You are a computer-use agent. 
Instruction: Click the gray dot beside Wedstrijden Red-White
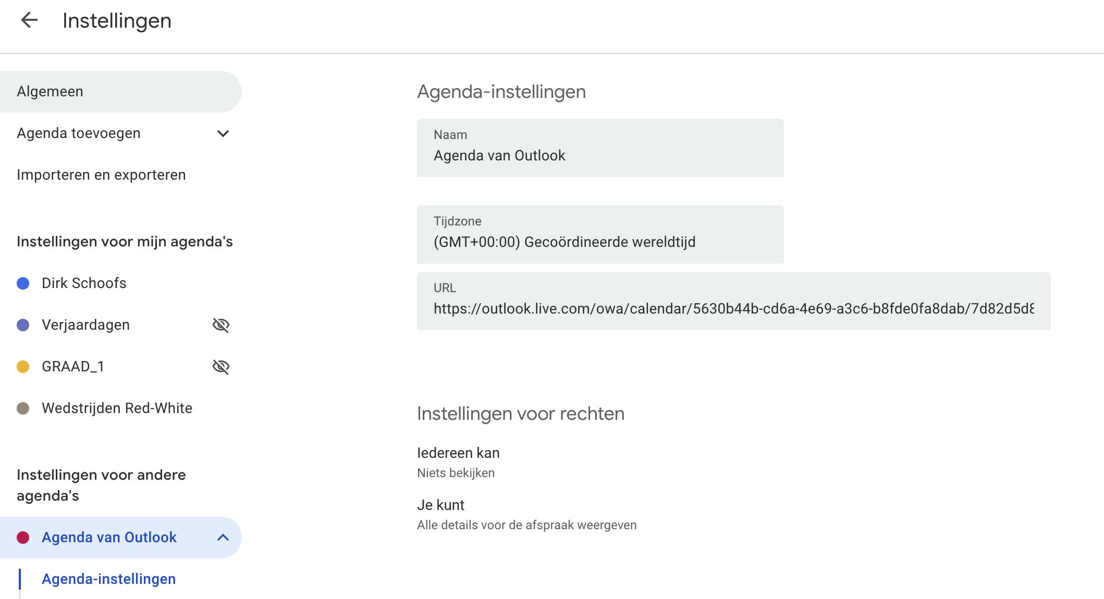[23, 408]
